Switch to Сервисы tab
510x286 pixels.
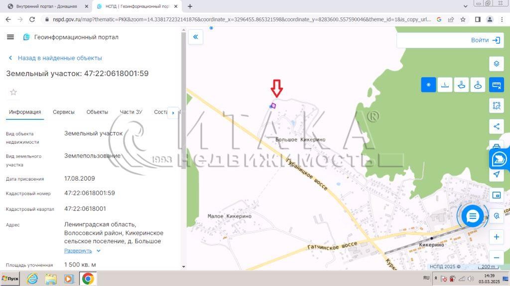click(64, 112)
